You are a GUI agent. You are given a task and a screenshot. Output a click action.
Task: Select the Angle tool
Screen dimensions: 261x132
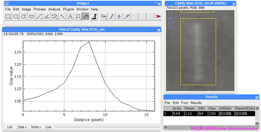click(47, 17)
